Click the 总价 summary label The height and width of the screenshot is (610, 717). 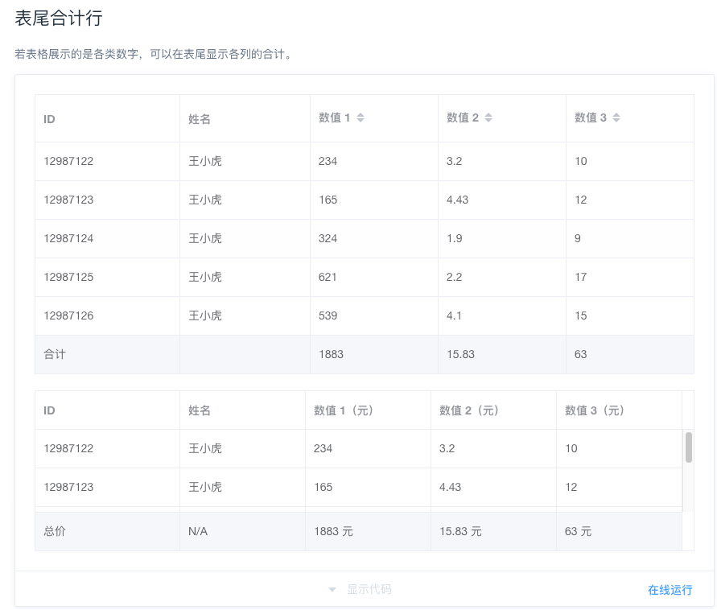click(x=55, y=531)
